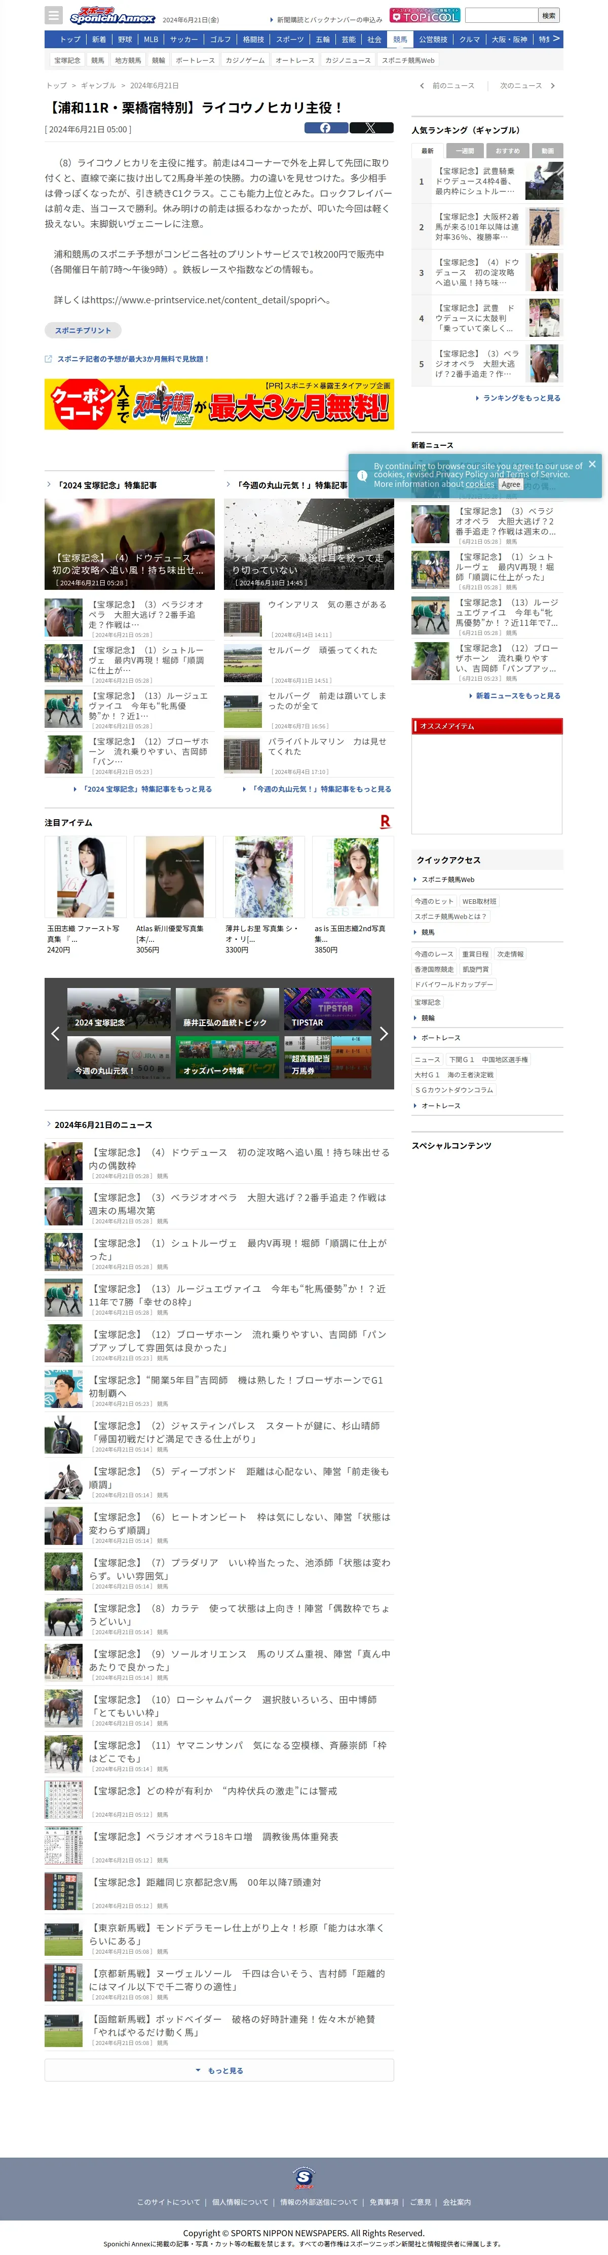Open external-link icon beside スポニチ記者の予想
Screen dimensions: 608x2255
[x=48, y=359]
